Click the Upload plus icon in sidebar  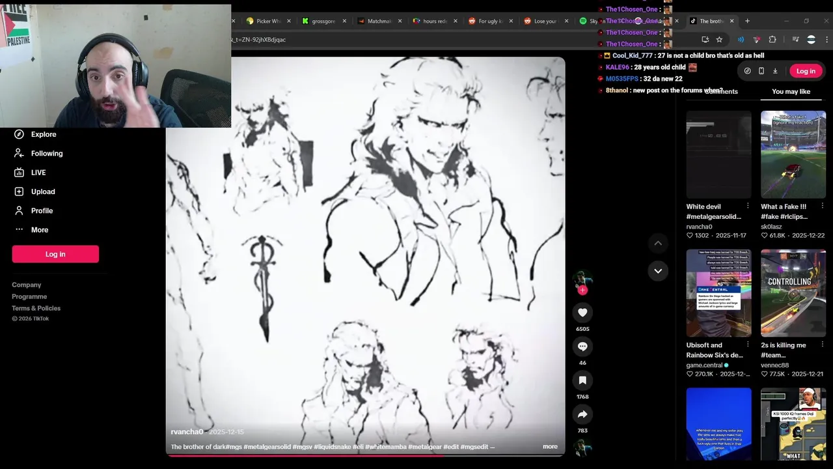19,192
